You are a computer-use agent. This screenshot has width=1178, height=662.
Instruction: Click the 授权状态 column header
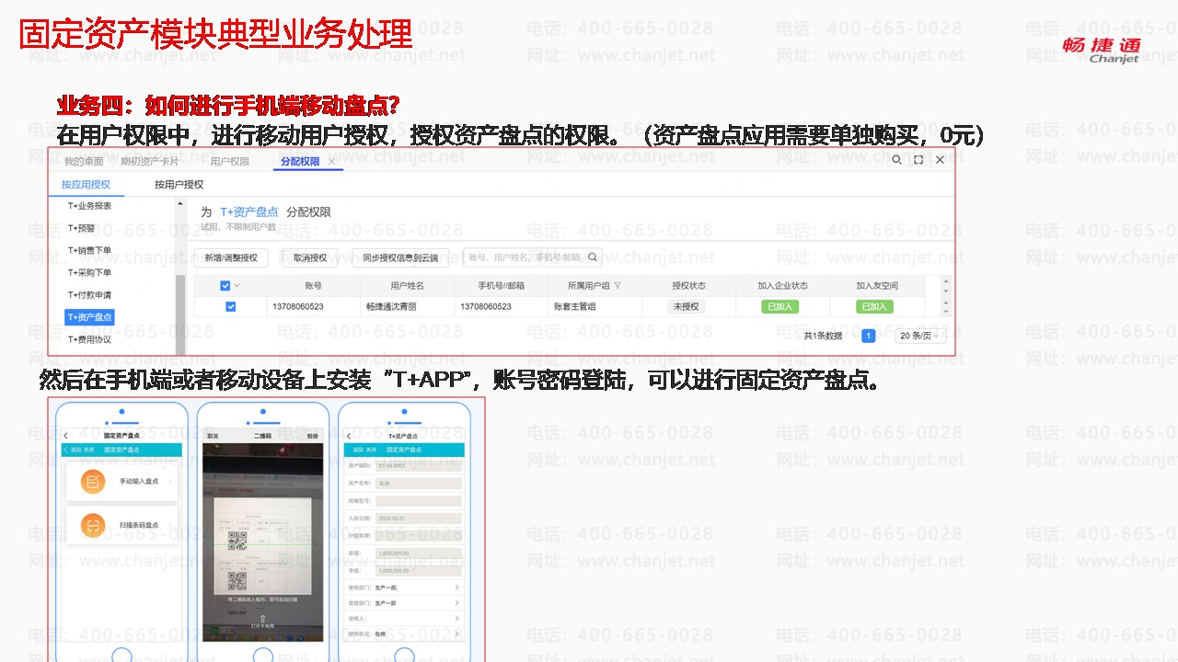click(688, 286)
